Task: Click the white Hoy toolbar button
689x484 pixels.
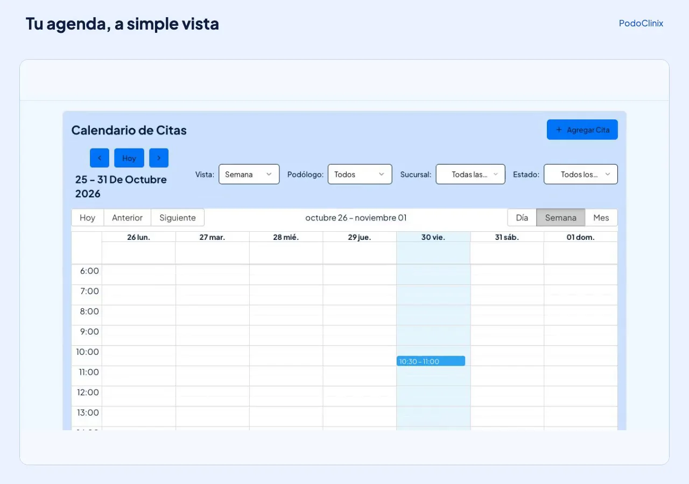Action: (88, 218)
